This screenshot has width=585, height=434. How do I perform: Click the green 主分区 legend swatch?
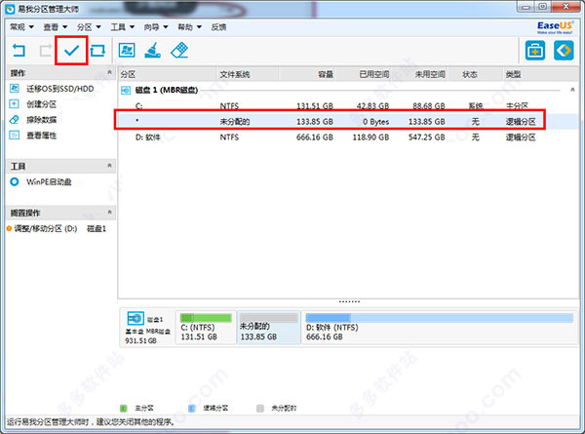click(x=124, y=408)
